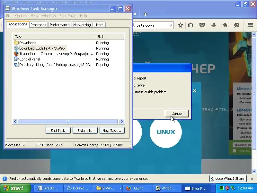Screen dimensions: 257x193
Task: Click the 12:09 AM system clock
Action: point(245,188)
